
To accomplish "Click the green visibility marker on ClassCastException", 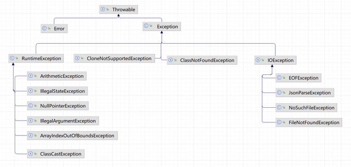I will pos(36,154).
